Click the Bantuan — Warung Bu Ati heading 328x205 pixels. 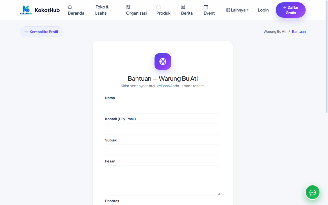coord(163,78)
